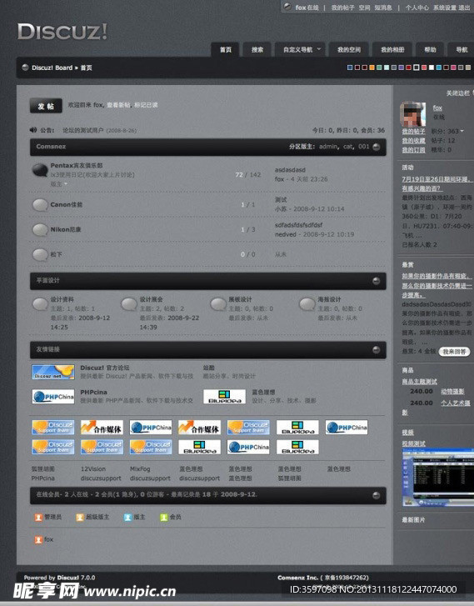Click the BlueIdea logo beside 蓝色理想
Image resolution: width=474 pixels, height=606 pixels.
point(224,397)
